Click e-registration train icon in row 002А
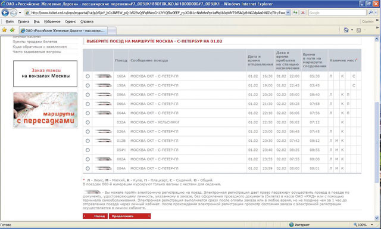Image resolution: width=381 pixels, height=229 pixels. point(103,159)
